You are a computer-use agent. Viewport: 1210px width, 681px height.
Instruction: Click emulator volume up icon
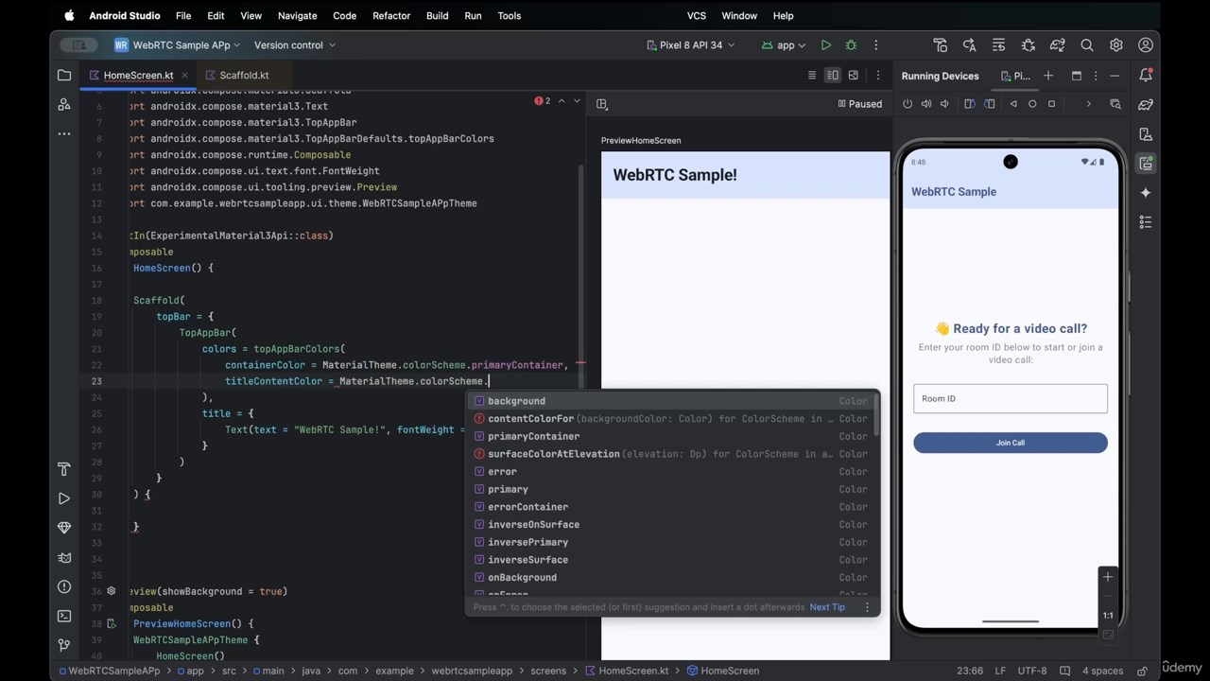[x=926, y=104]
